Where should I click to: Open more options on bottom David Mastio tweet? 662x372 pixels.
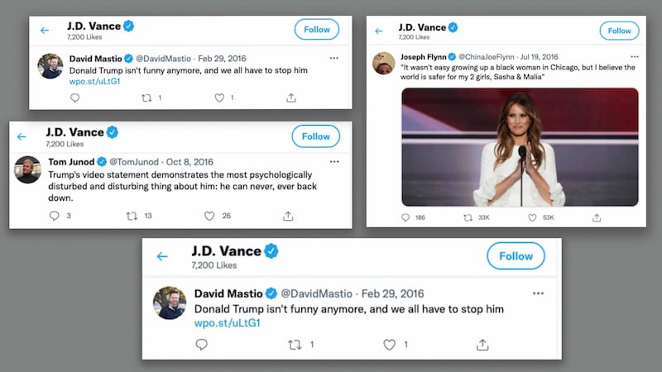coord(538,293)
